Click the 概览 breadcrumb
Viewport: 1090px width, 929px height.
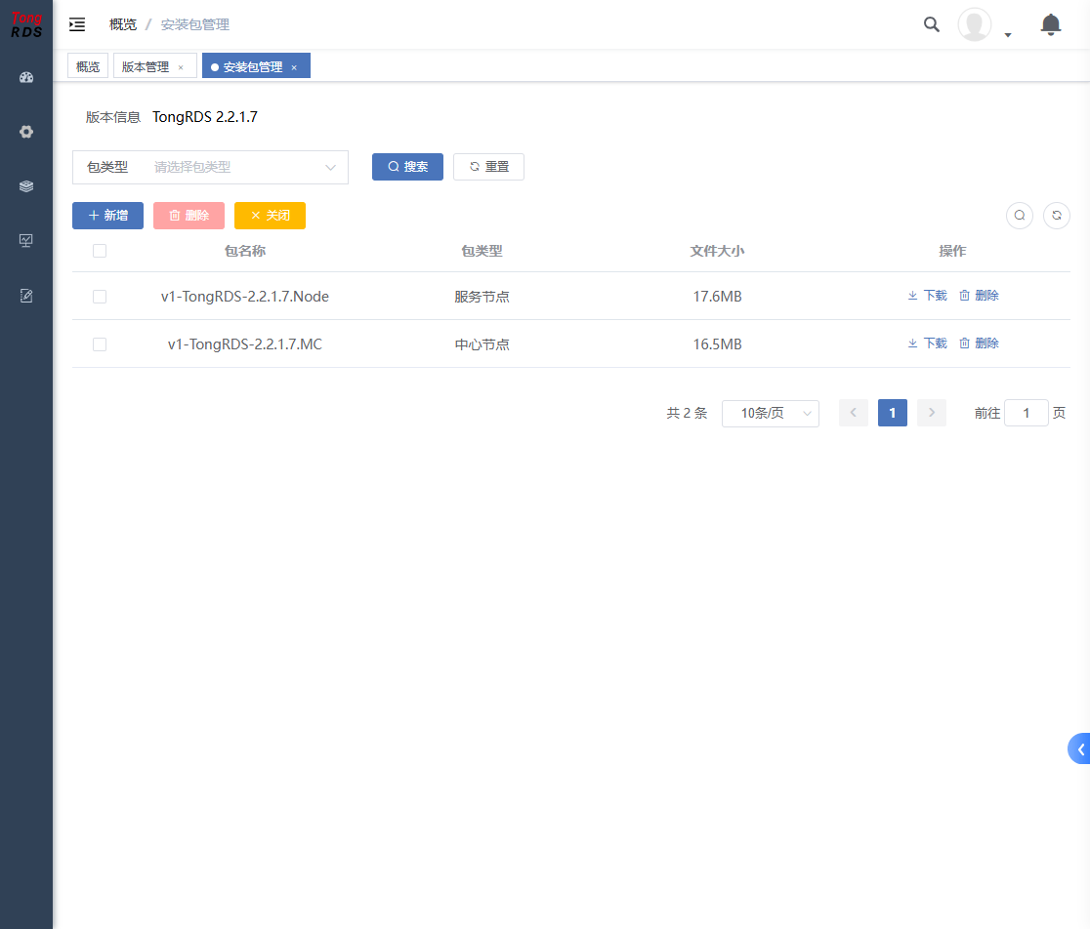(x=123, y=25)
